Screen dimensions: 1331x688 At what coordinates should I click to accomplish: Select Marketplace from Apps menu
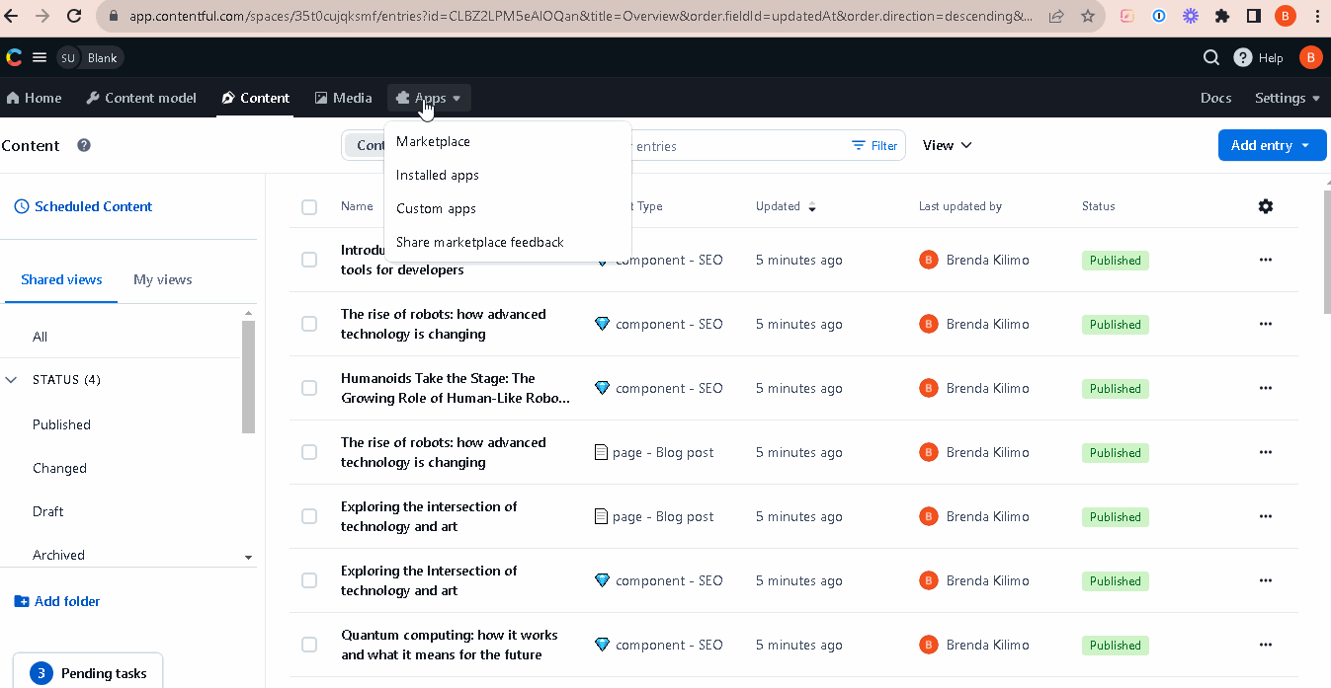(433, 141)
